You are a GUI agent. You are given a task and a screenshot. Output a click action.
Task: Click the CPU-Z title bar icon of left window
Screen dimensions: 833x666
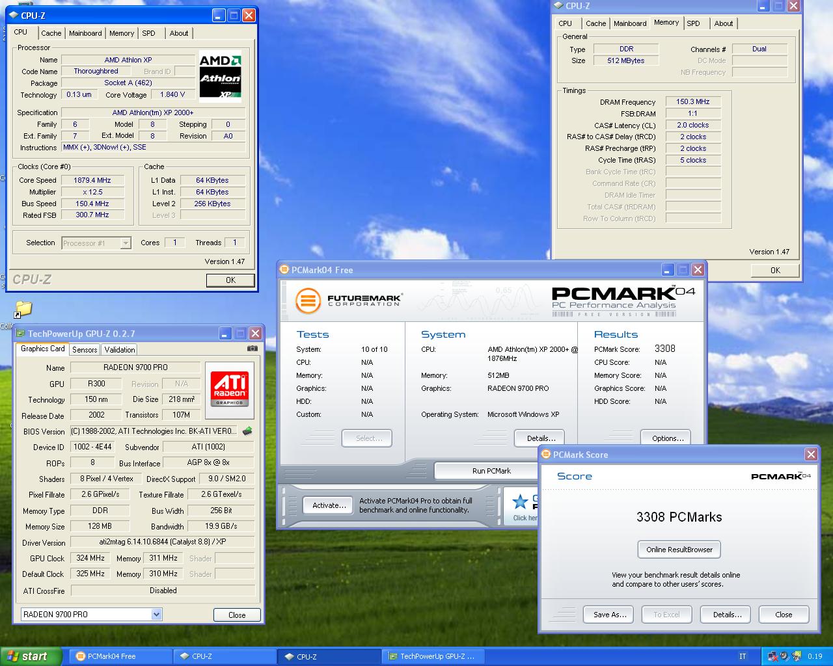(14, 15)
